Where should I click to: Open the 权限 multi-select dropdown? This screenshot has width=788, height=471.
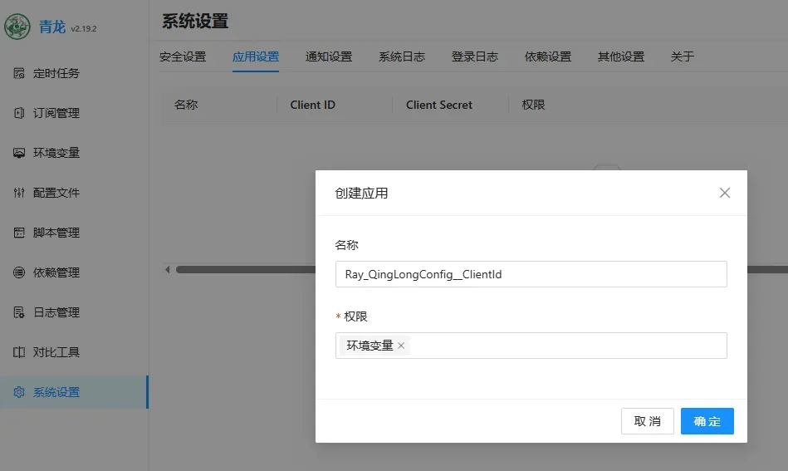pyautogui.click(x=565, y=346)
